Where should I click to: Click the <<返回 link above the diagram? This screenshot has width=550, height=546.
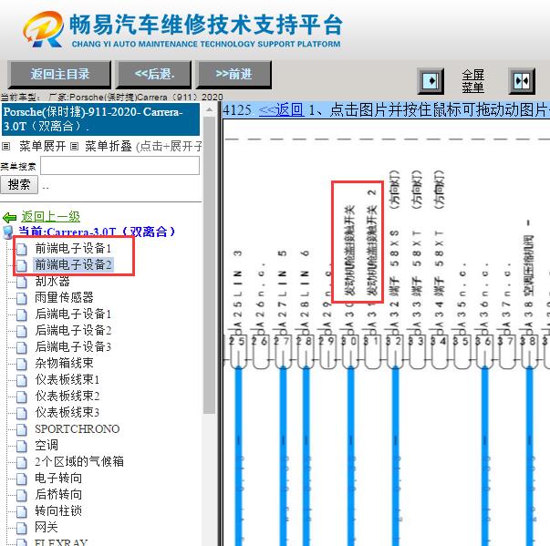[281, 110]
